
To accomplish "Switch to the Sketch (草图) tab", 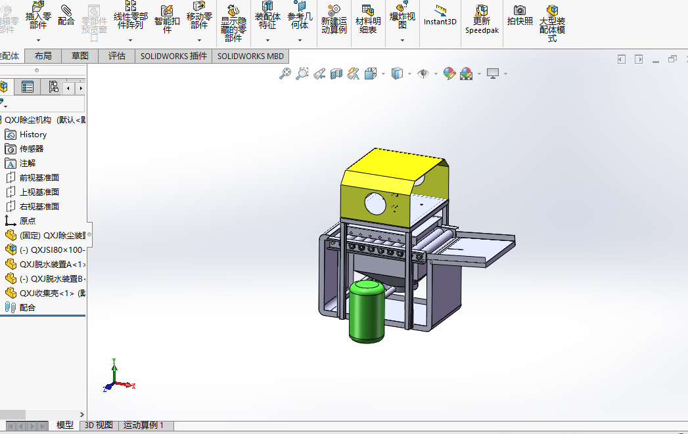I will pos(80,56).
